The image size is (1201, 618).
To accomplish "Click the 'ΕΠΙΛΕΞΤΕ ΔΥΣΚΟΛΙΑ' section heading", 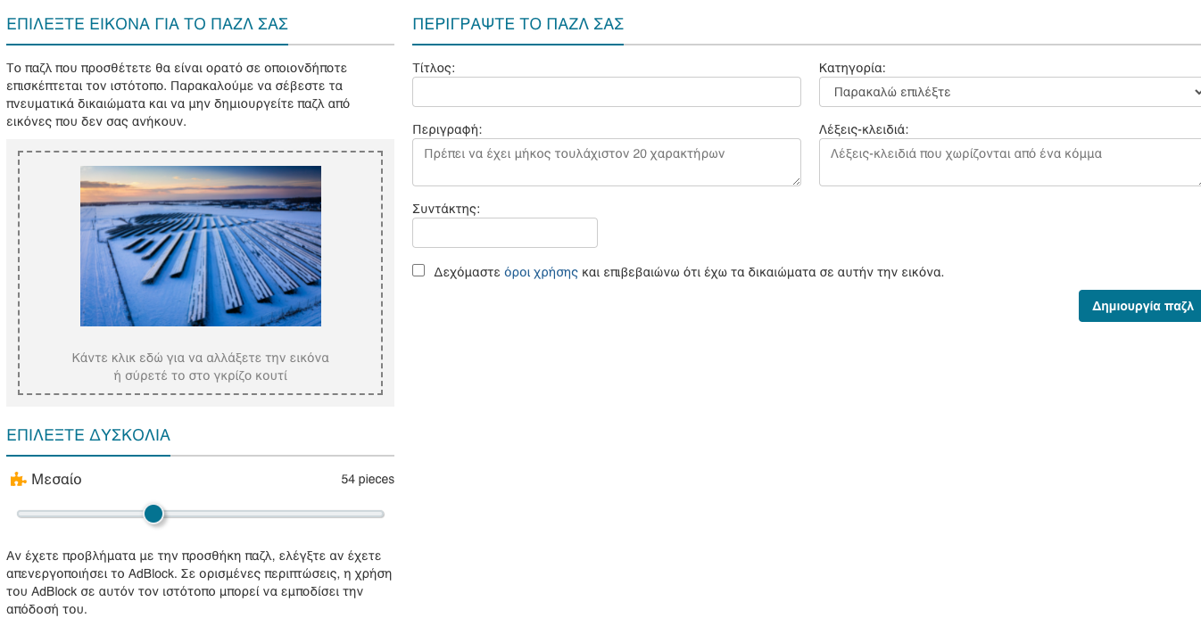I will (87, 435).
